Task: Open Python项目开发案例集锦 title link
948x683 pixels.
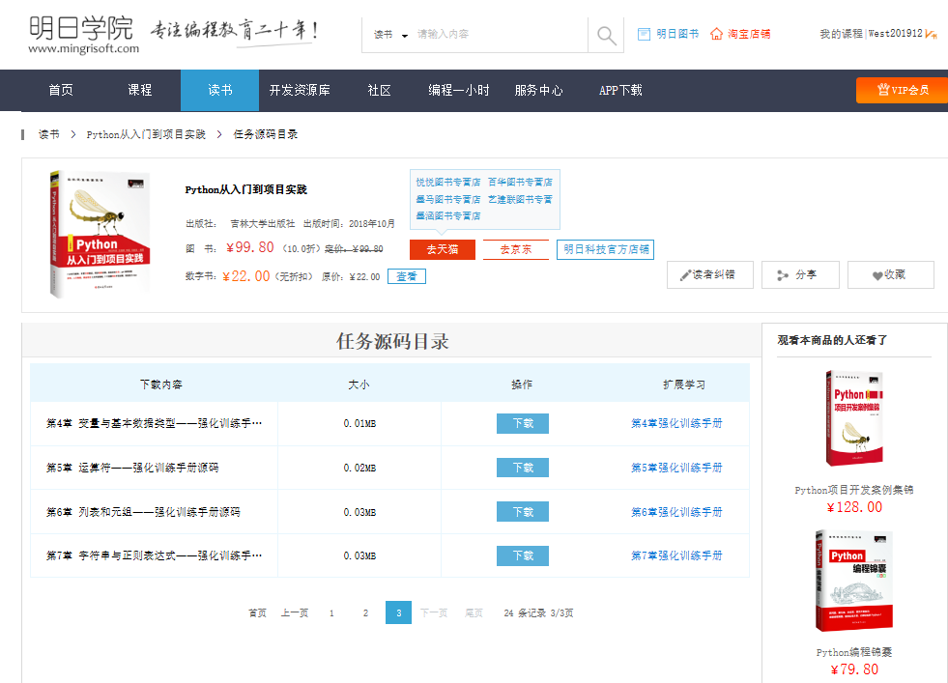Action: coord(853,490)
